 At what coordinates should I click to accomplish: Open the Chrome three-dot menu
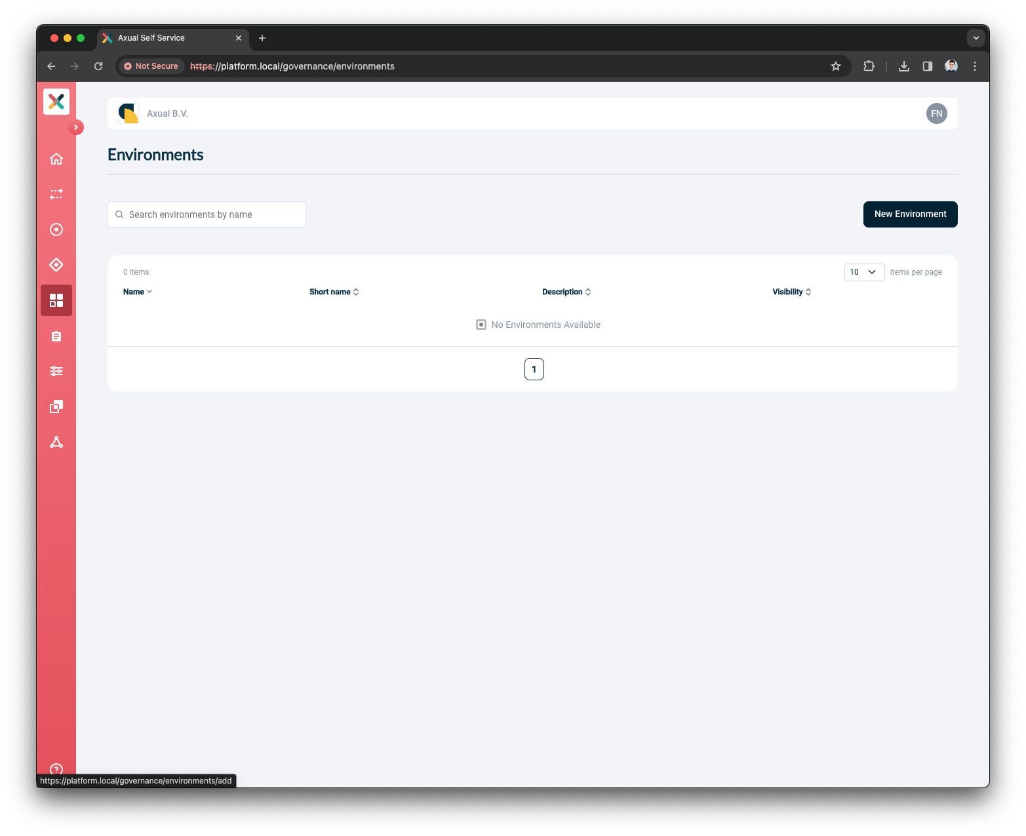[x=975, y=66]
